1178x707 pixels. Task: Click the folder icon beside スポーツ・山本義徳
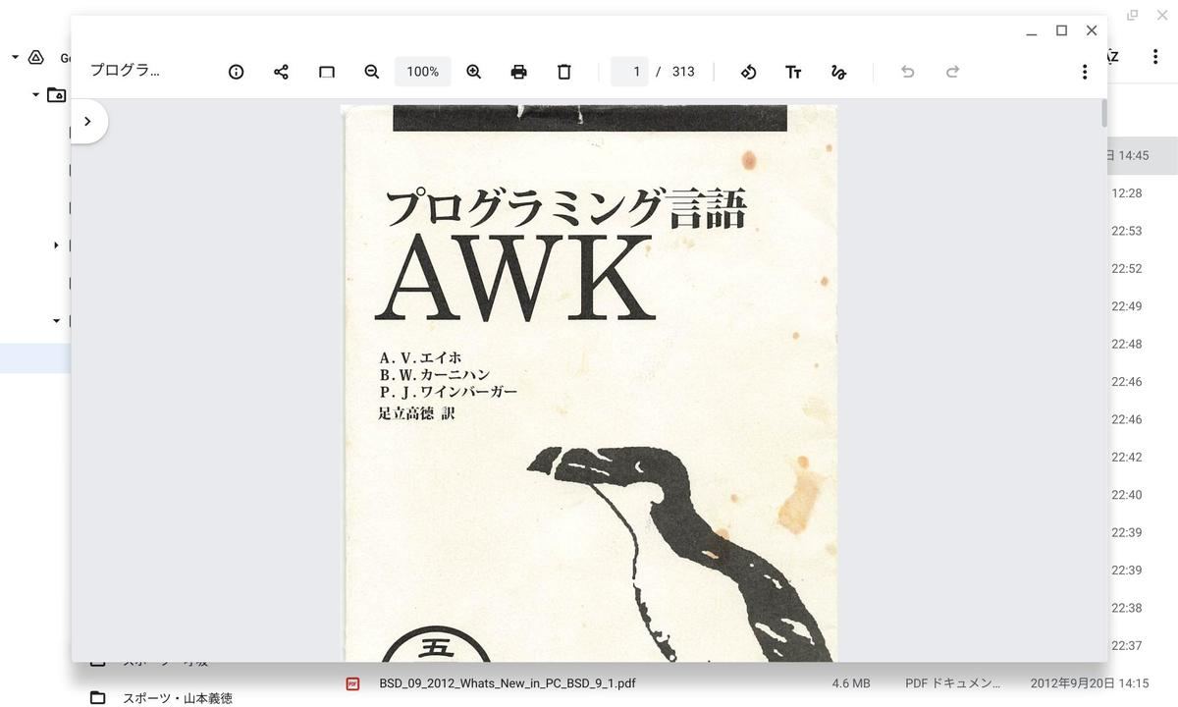(x=97, y=698)
